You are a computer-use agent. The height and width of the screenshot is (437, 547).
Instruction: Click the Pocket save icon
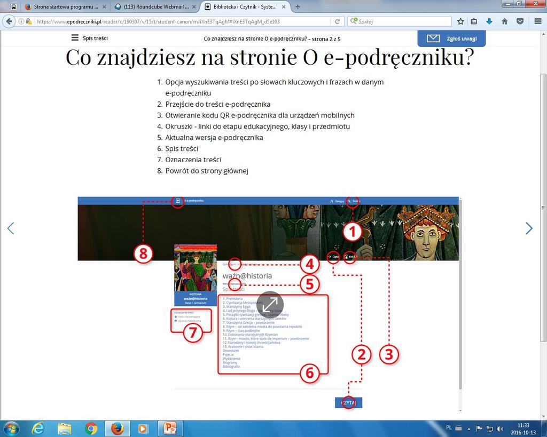click(520, 21)
